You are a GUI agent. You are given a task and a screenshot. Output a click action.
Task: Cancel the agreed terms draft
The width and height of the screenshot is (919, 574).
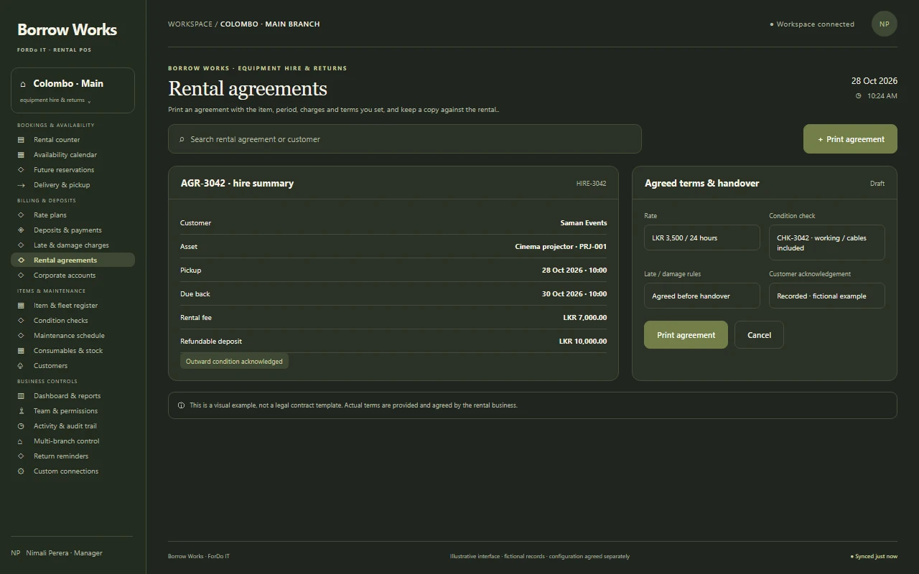tap(759, 335)
